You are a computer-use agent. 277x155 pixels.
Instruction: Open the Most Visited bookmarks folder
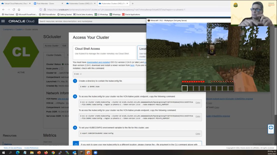[8, 14]
